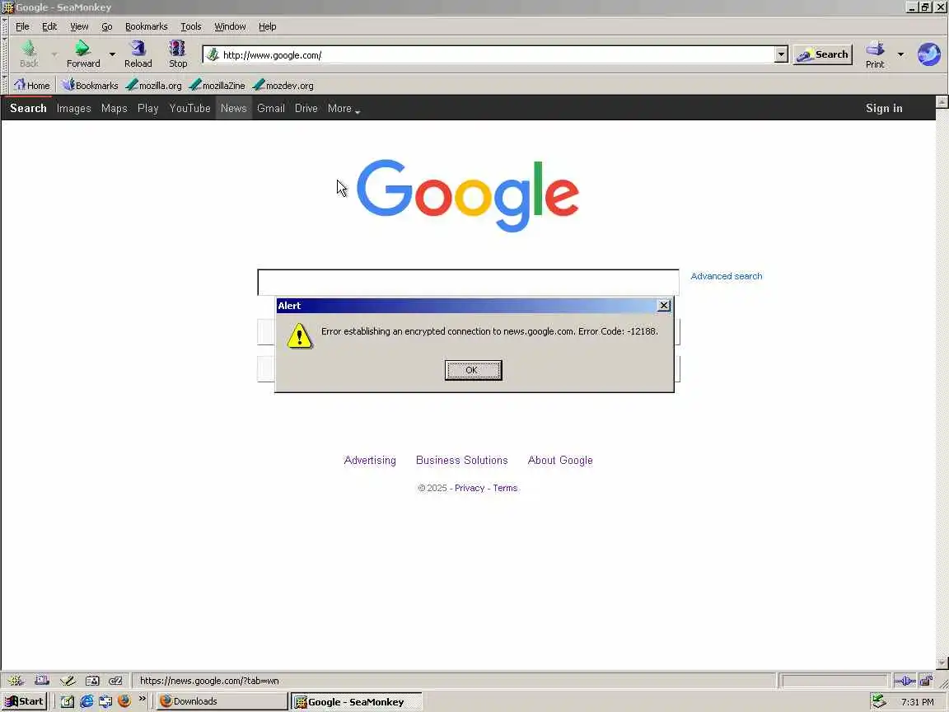Open the Terms link
949x712 pixels.
pos(505,488)
